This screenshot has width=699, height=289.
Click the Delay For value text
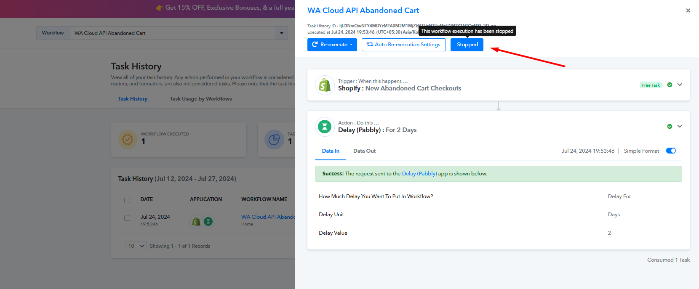(x=619, y=196)
